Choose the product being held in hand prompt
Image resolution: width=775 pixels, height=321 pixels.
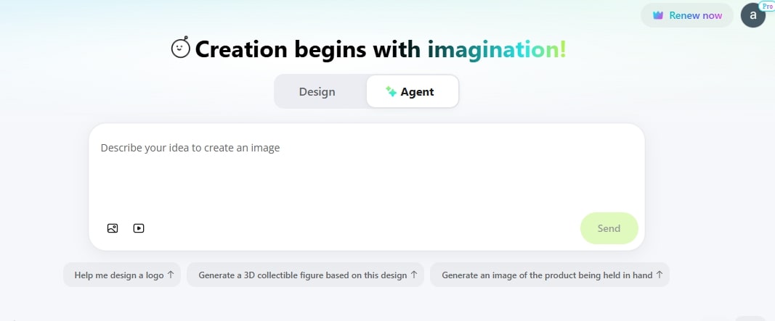(550, 275)
